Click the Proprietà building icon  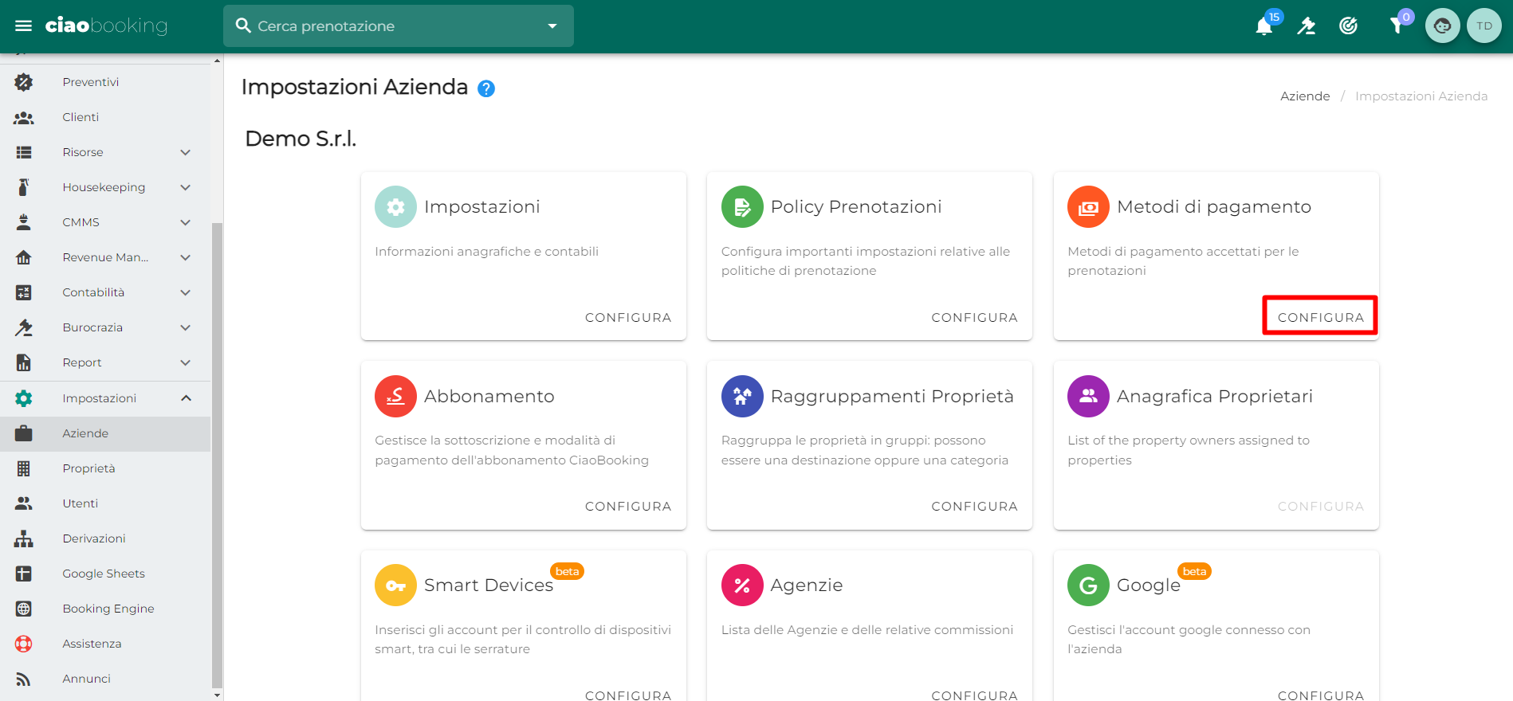pos(24,468)
